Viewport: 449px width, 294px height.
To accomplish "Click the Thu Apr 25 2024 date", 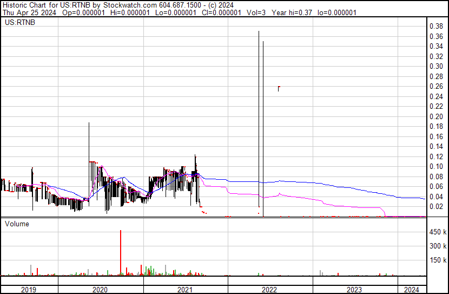I will click(x=30, y=12).
